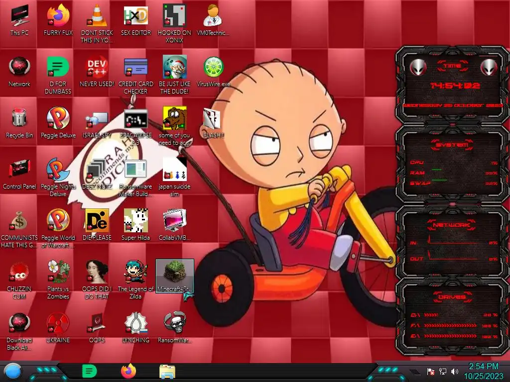Click the Minecraft grass block icon

175,276
